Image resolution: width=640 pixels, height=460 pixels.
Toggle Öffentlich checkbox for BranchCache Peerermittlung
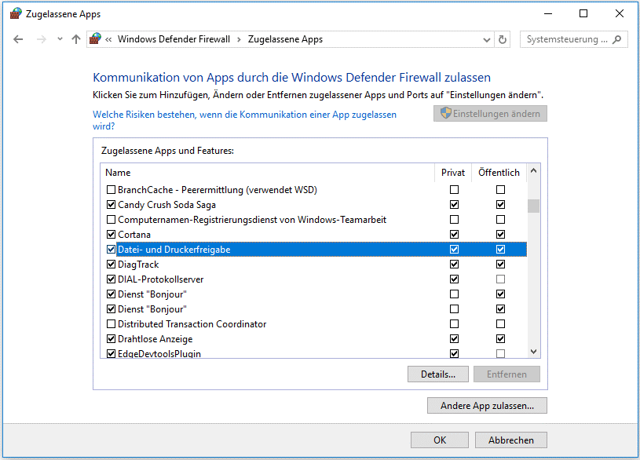pos(500,190)
